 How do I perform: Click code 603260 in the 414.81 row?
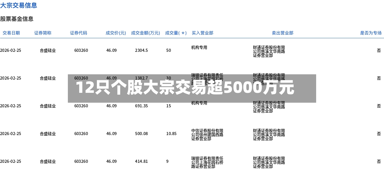[81, 161]
